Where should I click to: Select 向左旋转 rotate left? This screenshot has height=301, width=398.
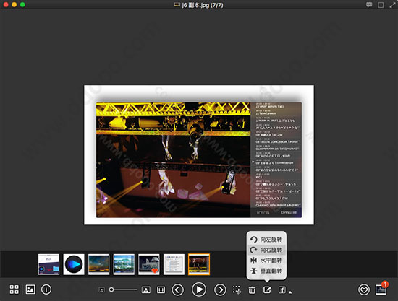coord(266,240)
